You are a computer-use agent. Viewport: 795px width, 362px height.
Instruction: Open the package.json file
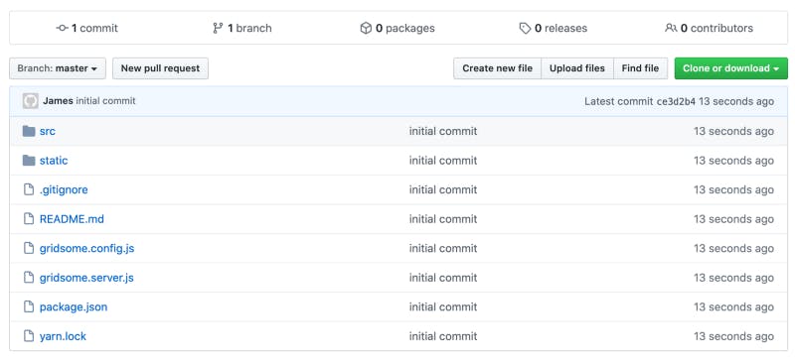(74, 307)
